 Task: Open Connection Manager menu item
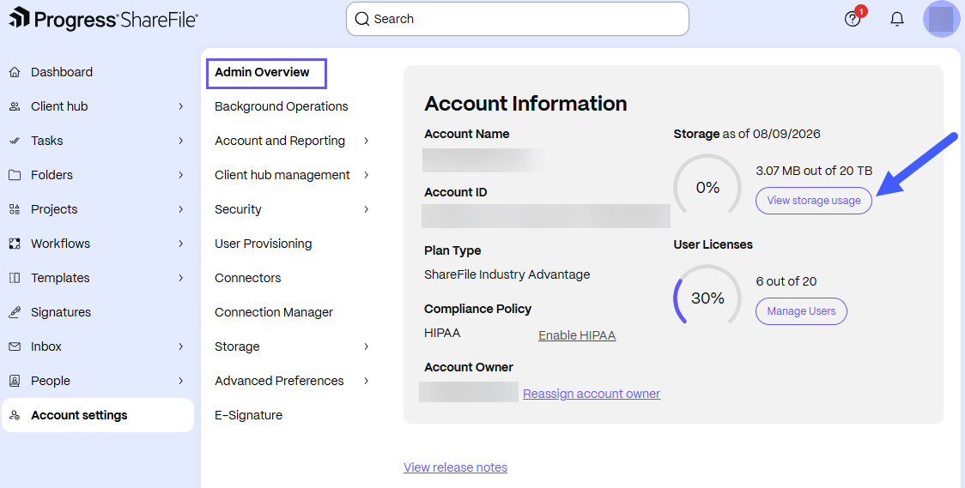coord(274,312)
